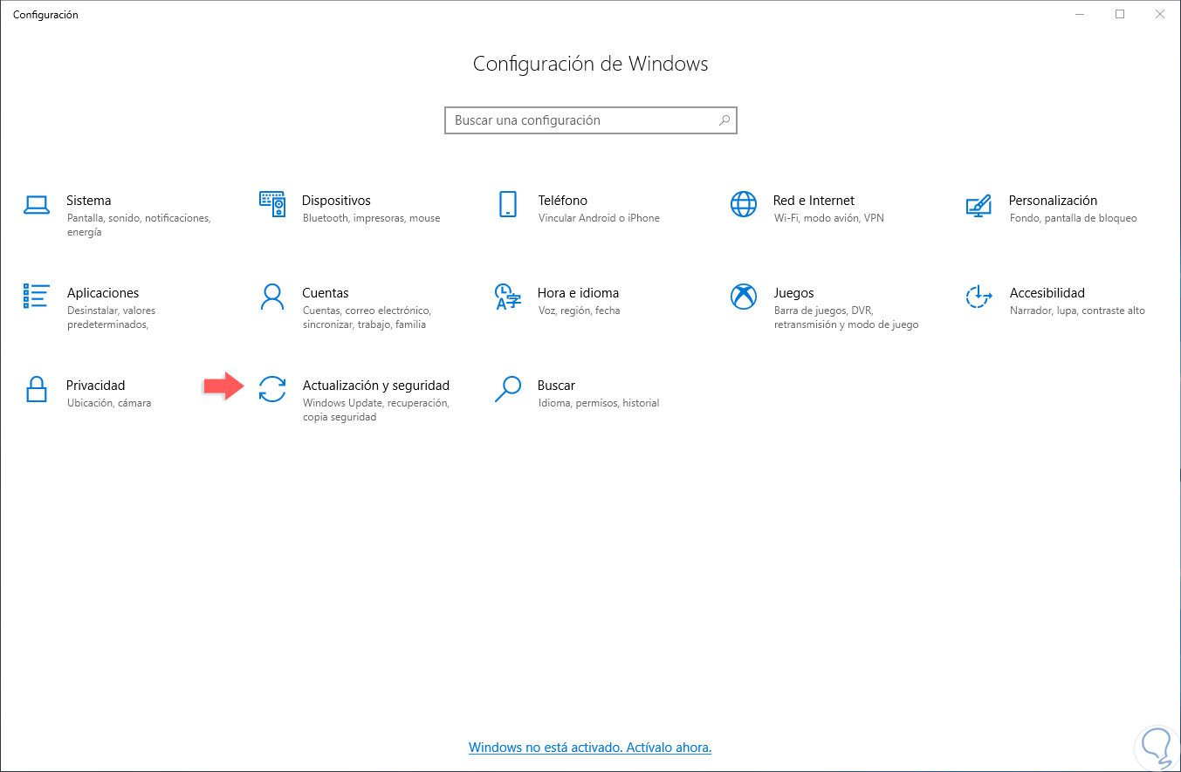
Task: Click the Hora e idioma clock icon
Action: click(508, 297)
